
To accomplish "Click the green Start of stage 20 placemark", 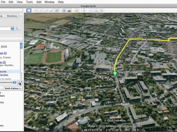I will pyautogui.click(x=115, y=74).
